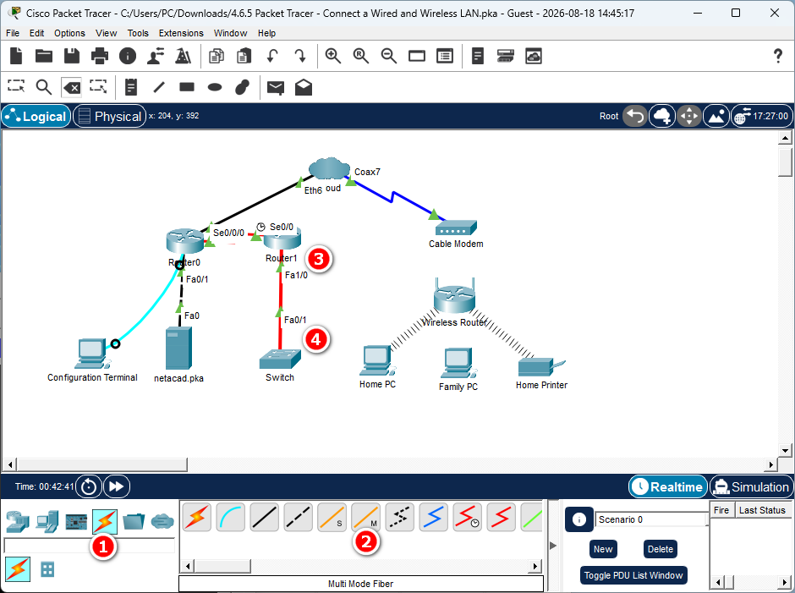Image resolution: width=795 pixels, height=593 pixels.
Task: Print the workspace using the printer icon
Action: (100, 56)
